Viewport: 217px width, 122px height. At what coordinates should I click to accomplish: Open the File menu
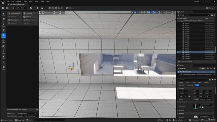8,1
